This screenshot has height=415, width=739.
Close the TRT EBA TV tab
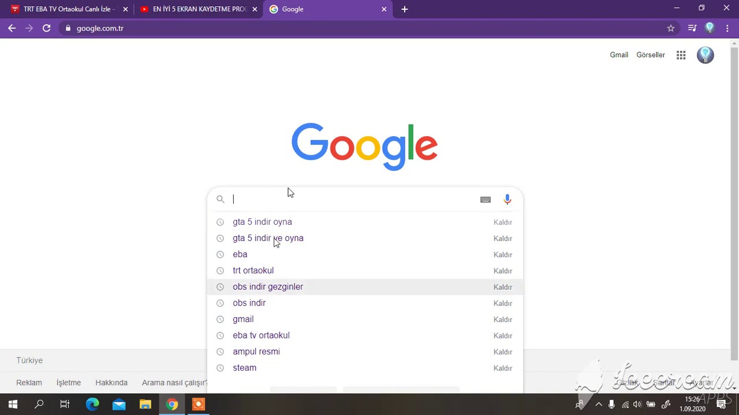click(125, 9)
